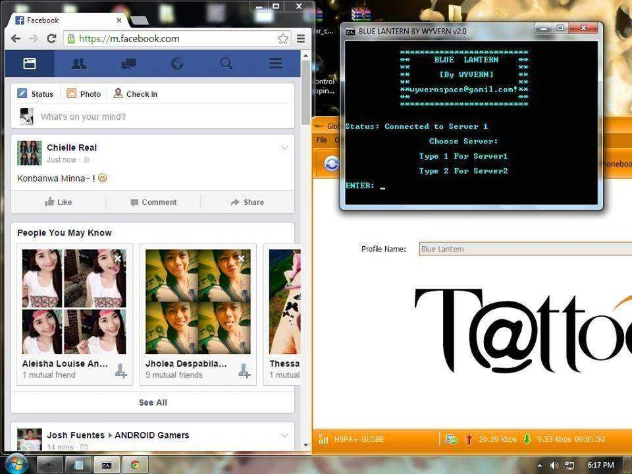Image resolution: width=632 pixels, height=474 pixels.
Task: Like Chielle Real's post
Action: [x=59, y=202]
